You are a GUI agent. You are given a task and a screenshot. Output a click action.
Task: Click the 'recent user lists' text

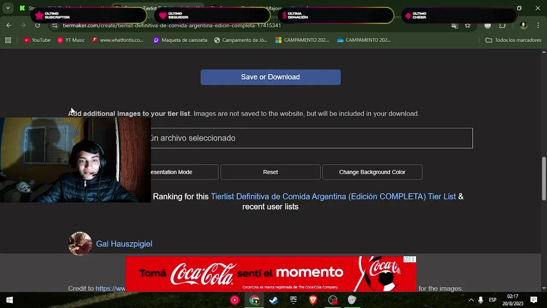271,207
